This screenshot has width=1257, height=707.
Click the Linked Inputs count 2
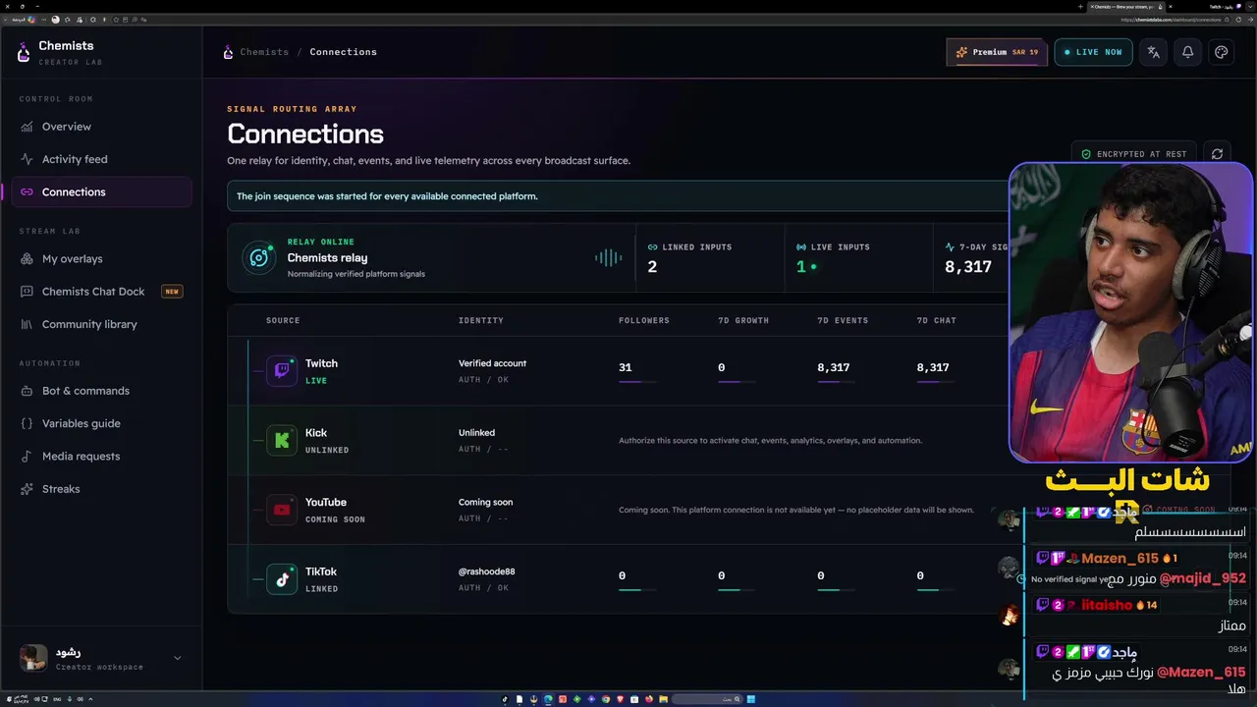click(x=652, y=266)
